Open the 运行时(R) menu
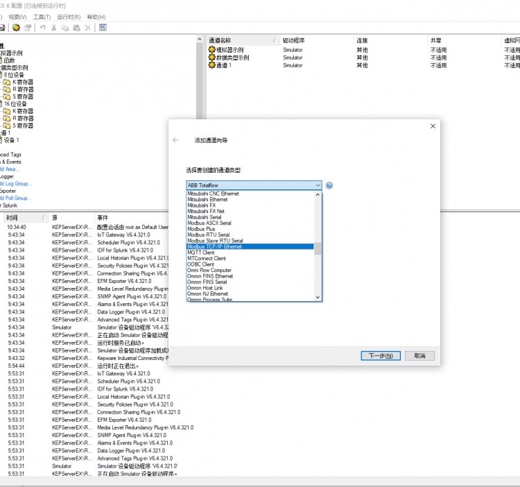 (x=69, y=17)
